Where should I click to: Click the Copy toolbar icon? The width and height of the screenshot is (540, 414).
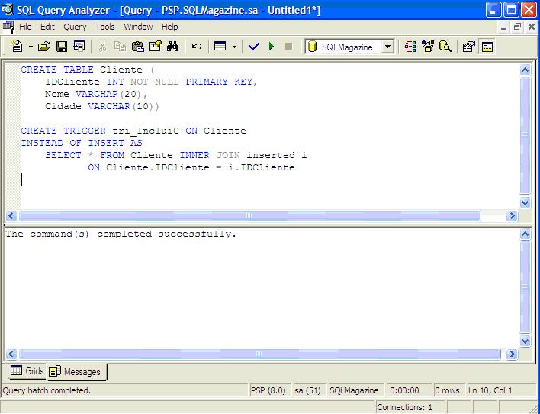[x=120, y=47]
